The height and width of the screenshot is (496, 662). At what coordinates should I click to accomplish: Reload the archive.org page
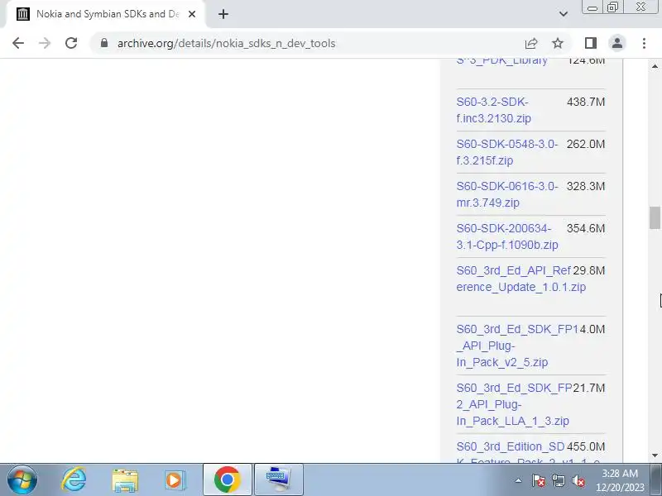[x=71, y=43]
